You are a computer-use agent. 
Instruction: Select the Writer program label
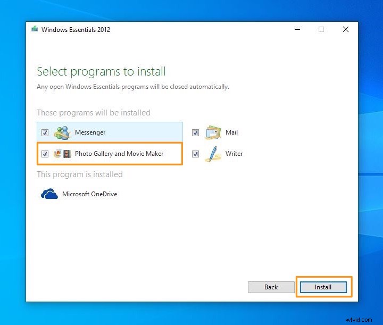[x=234, y=154]
